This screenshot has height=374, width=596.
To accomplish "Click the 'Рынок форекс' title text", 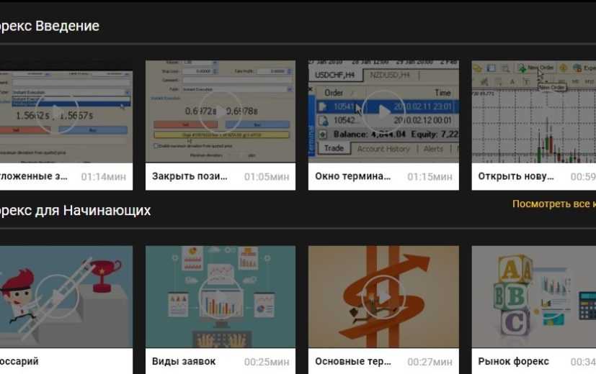I will pos(513,361).
